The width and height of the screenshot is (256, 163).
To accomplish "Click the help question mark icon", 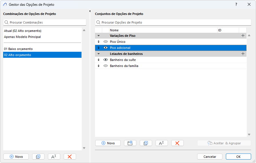I will 236,4.
